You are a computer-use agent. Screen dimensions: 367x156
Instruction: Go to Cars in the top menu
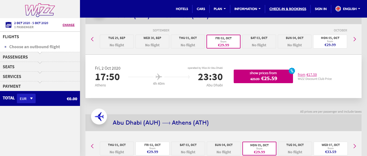(x=201, y=9)
